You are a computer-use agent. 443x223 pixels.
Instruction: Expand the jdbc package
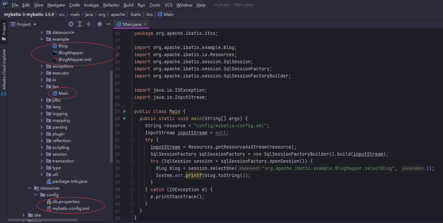(x=42, y=100)
